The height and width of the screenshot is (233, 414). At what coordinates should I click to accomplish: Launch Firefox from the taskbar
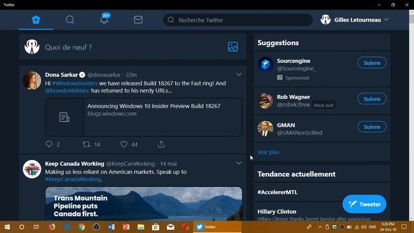coord(52,227)
